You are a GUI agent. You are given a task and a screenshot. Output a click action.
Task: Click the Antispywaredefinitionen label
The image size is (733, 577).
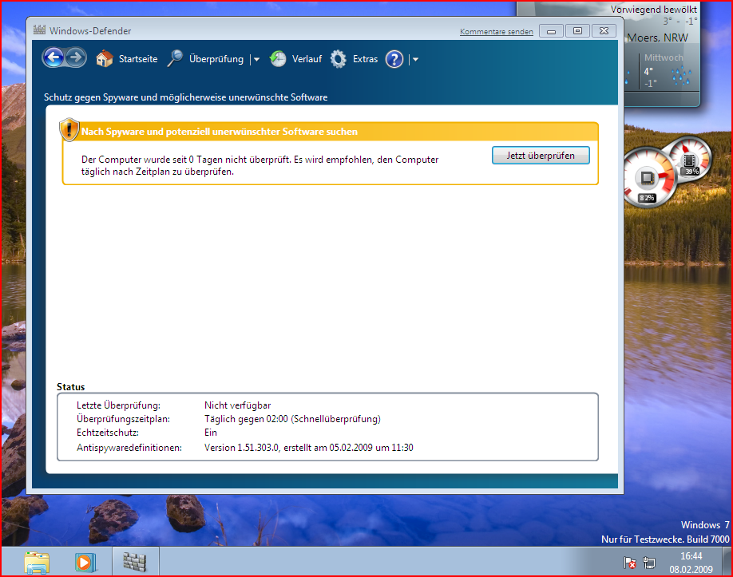pos(129,448)
